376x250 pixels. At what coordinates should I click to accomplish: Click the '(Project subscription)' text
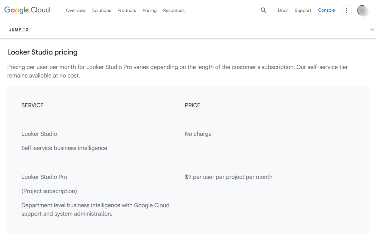tap(49, 191)
